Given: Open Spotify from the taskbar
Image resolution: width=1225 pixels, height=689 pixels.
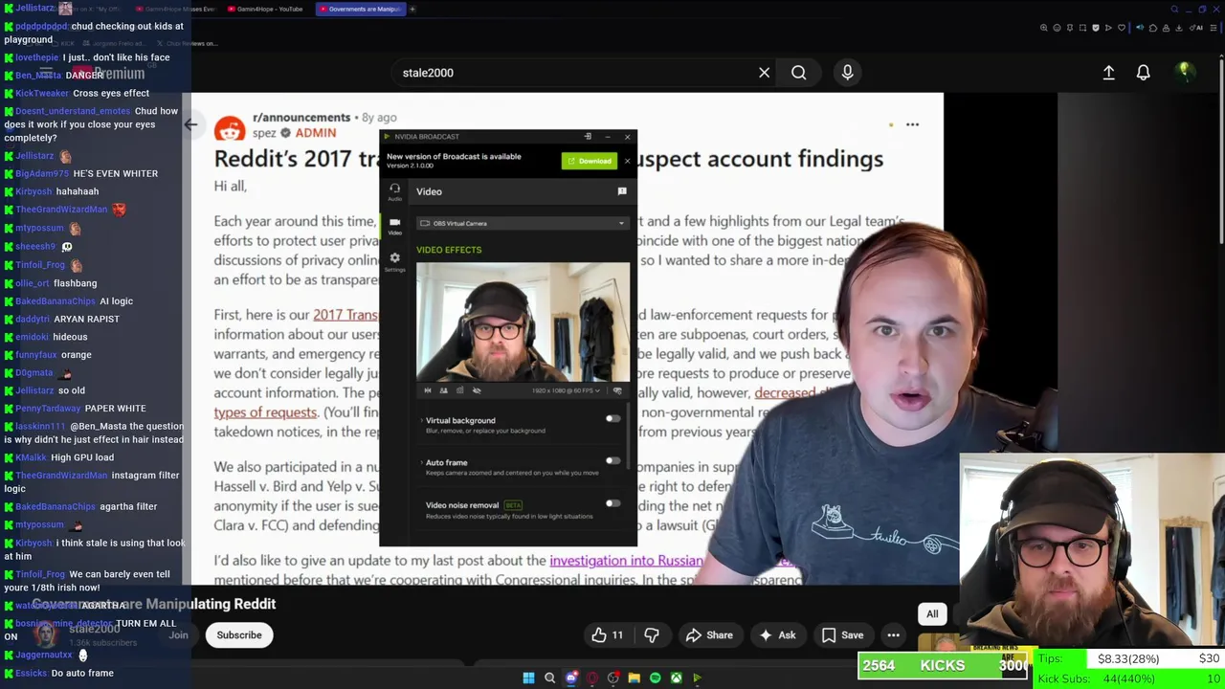Looking at the screenshot, I should (x=655, y=678).
